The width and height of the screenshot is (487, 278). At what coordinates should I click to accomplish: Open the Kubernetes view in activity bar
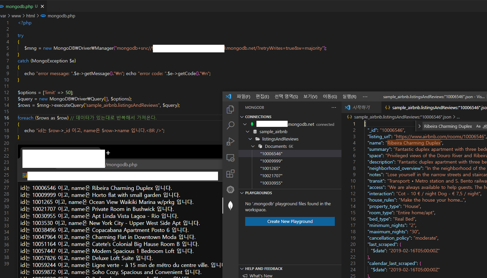click(230, 190)
